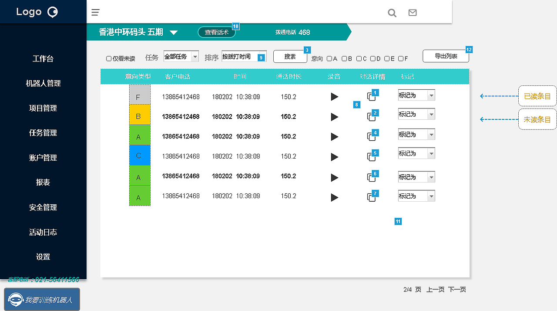Click the 2/4 页 page indicator
This screenshot has width=557, height=311.
pos(412,290)
